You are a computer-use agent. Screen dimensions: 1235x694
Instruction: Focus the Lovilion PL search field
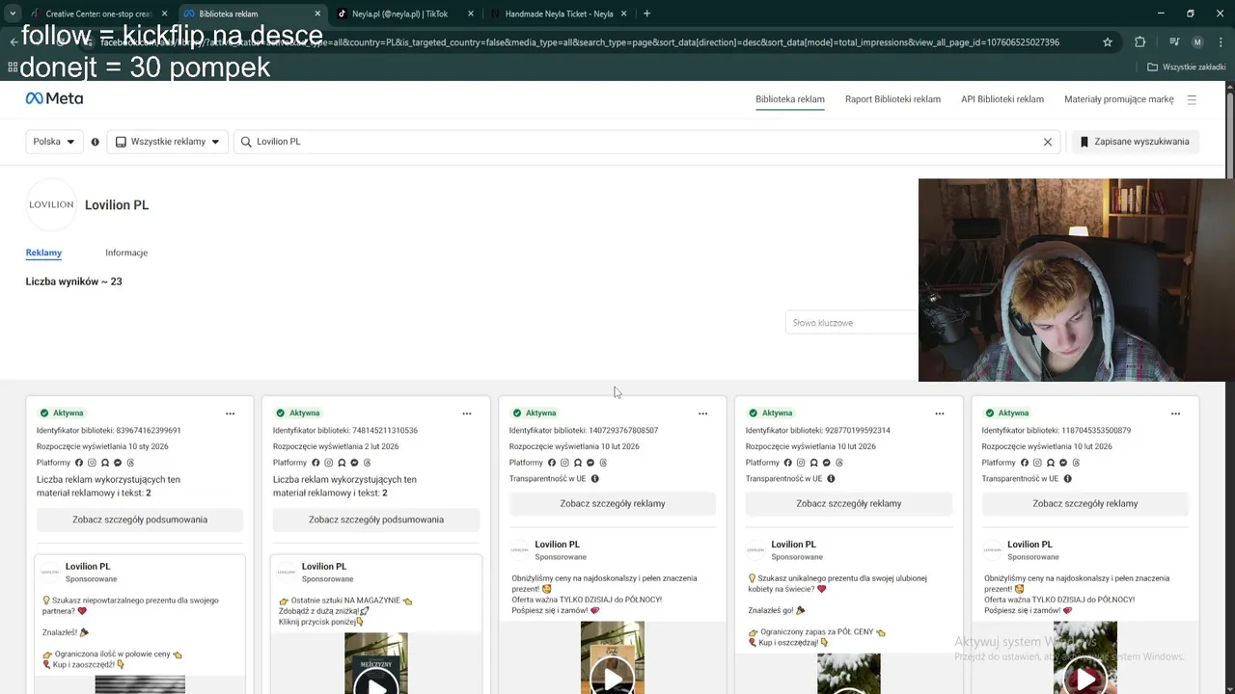pyautogui.click(x=646, y=142)
